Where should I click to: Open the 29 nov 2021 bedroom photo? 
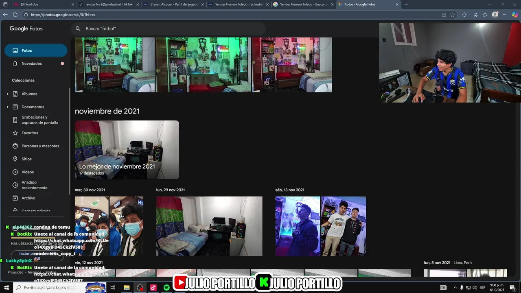209,226
